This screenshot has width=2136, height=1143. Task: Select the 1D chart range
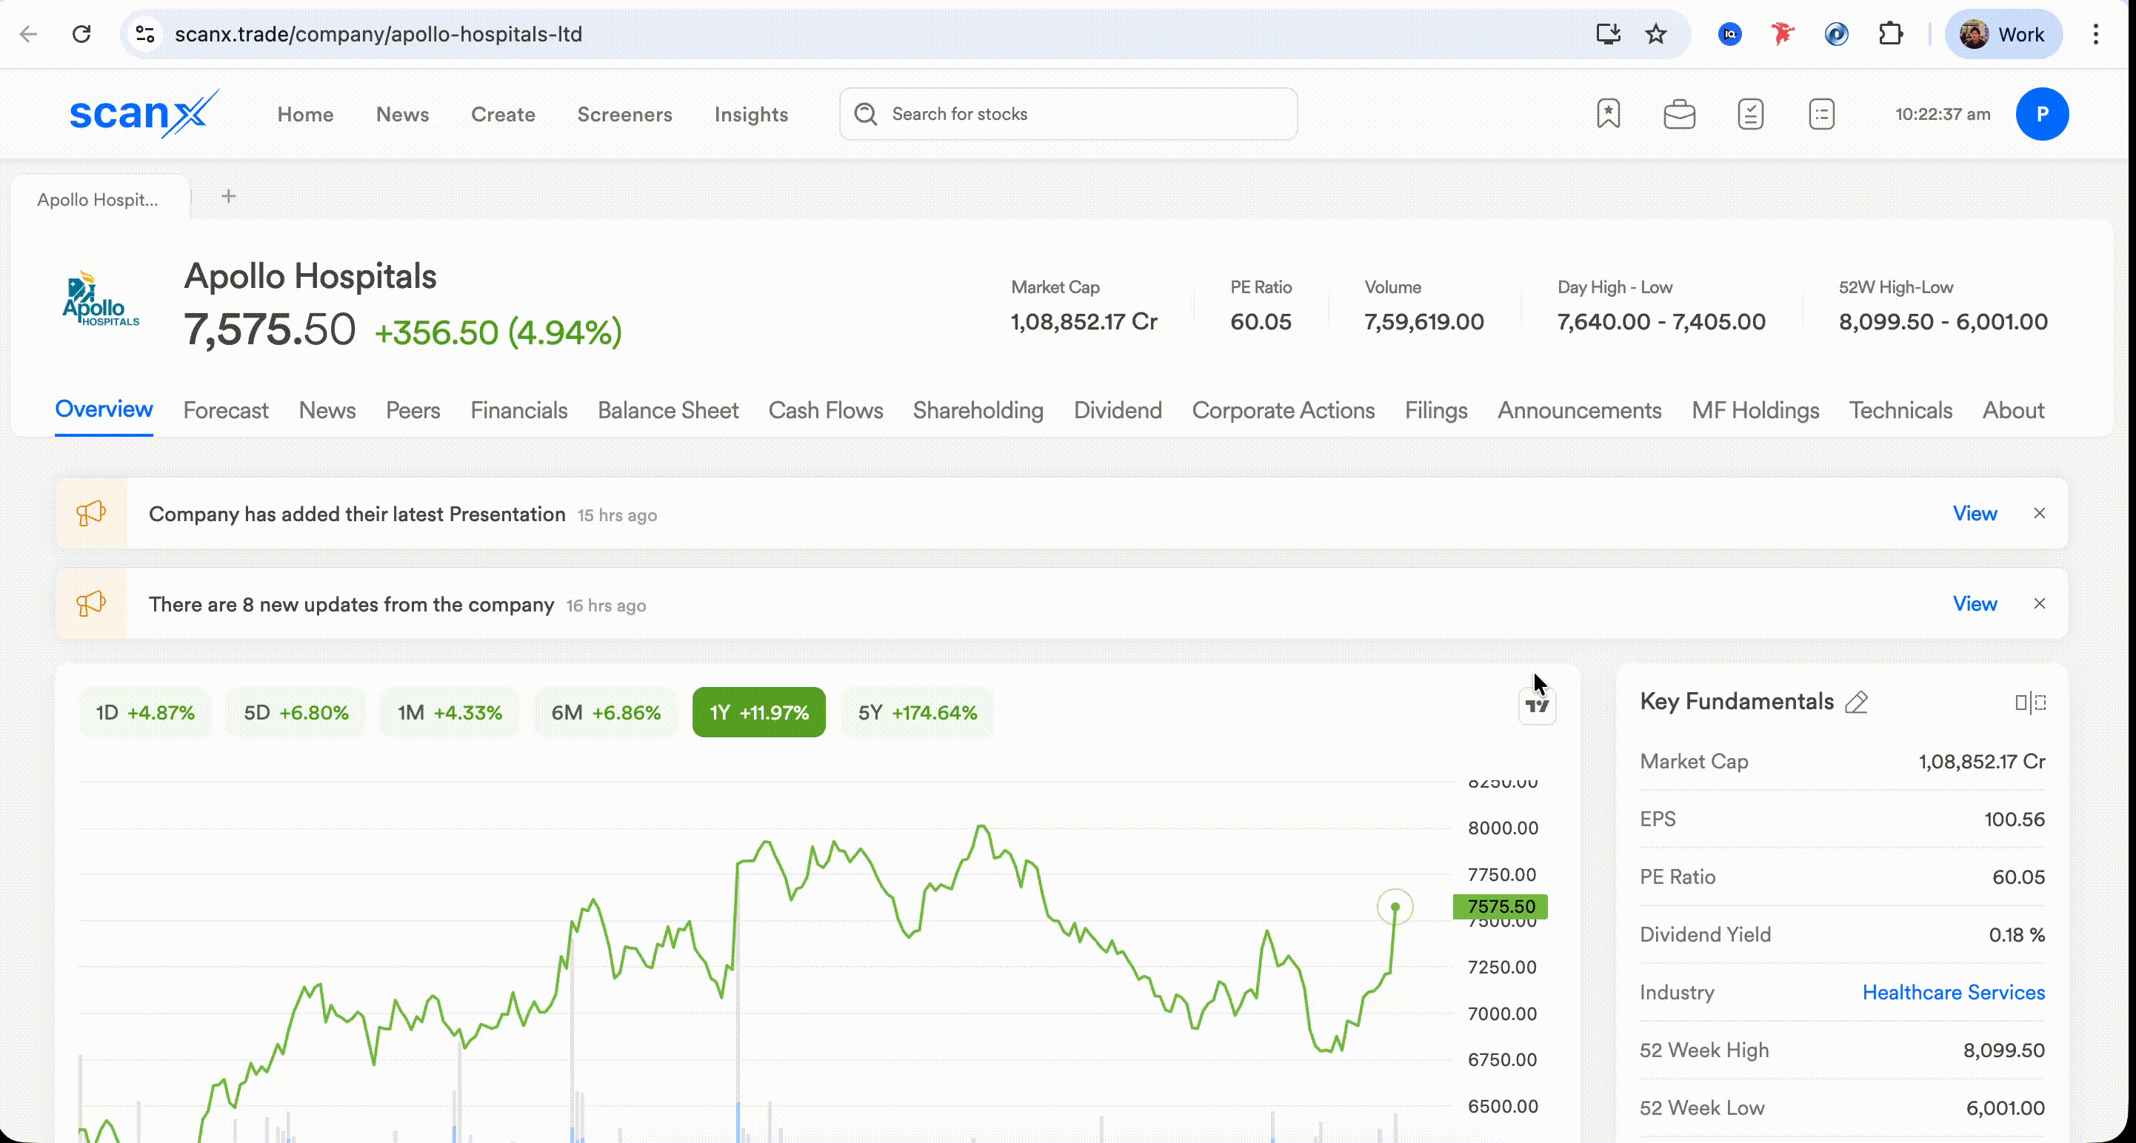point(145,712)
